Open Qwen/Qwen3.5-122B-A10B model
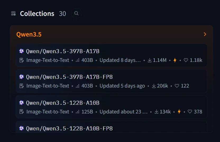Viewport: 220px width, 142px height. (63, 103)
